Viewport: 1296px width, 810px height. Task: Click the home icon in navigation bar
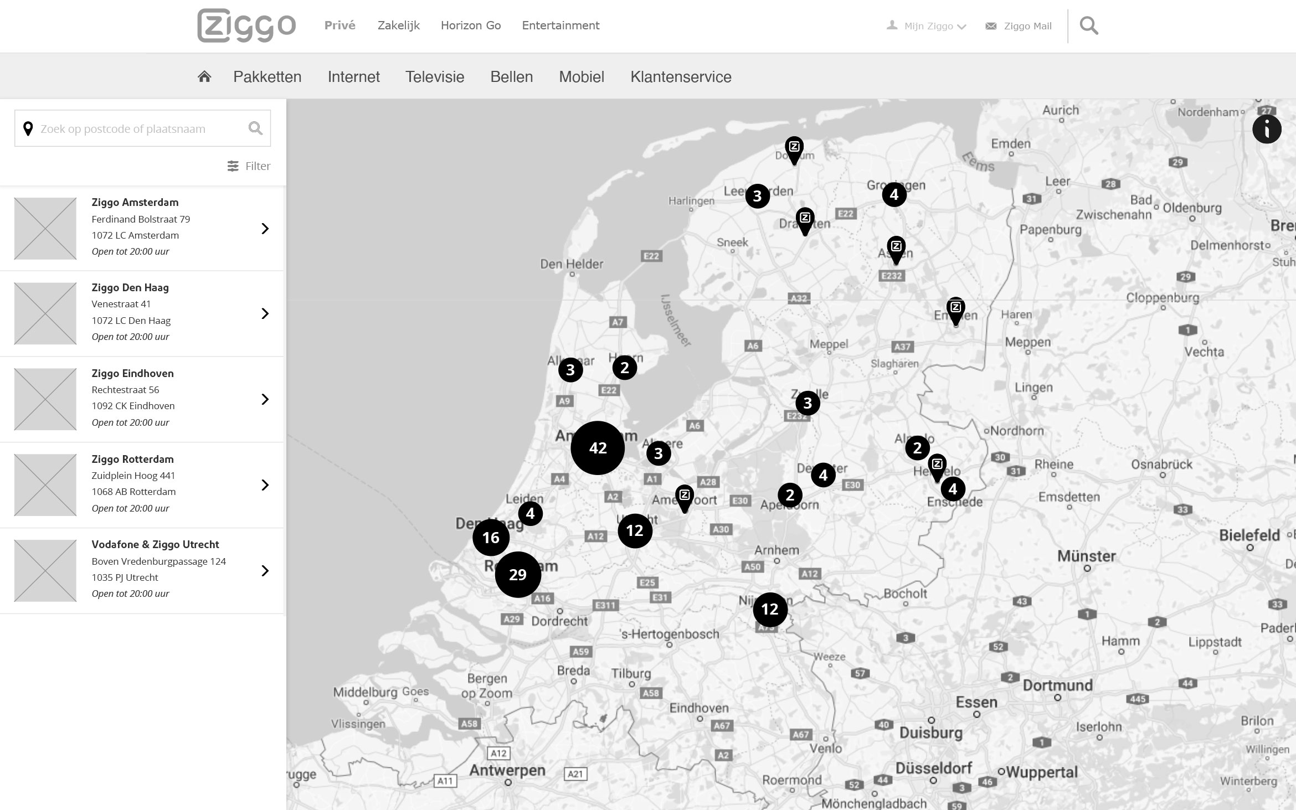coord(204,76)
